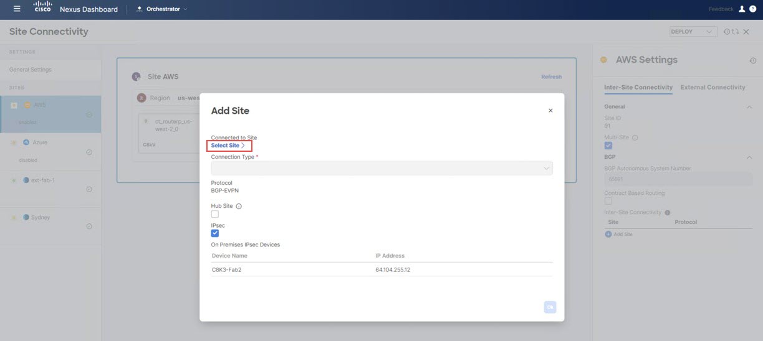This screenshot has width=763, height=341.
Task: Click the ext-fab-1 row status check icon
Action: pos(89,189)
